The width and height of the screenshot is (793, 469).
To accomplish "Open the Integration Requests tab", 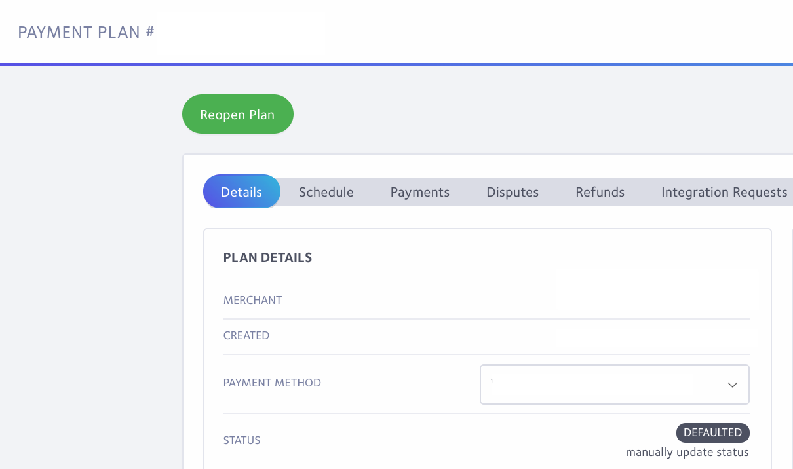I will click(x=724, y=192).
